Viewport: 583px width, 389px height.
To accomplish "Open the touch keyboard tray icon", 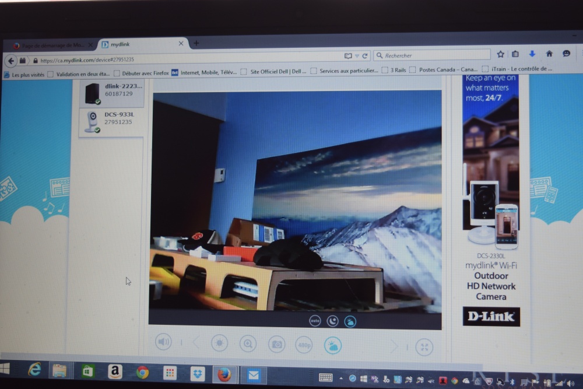I will [326, 378].
